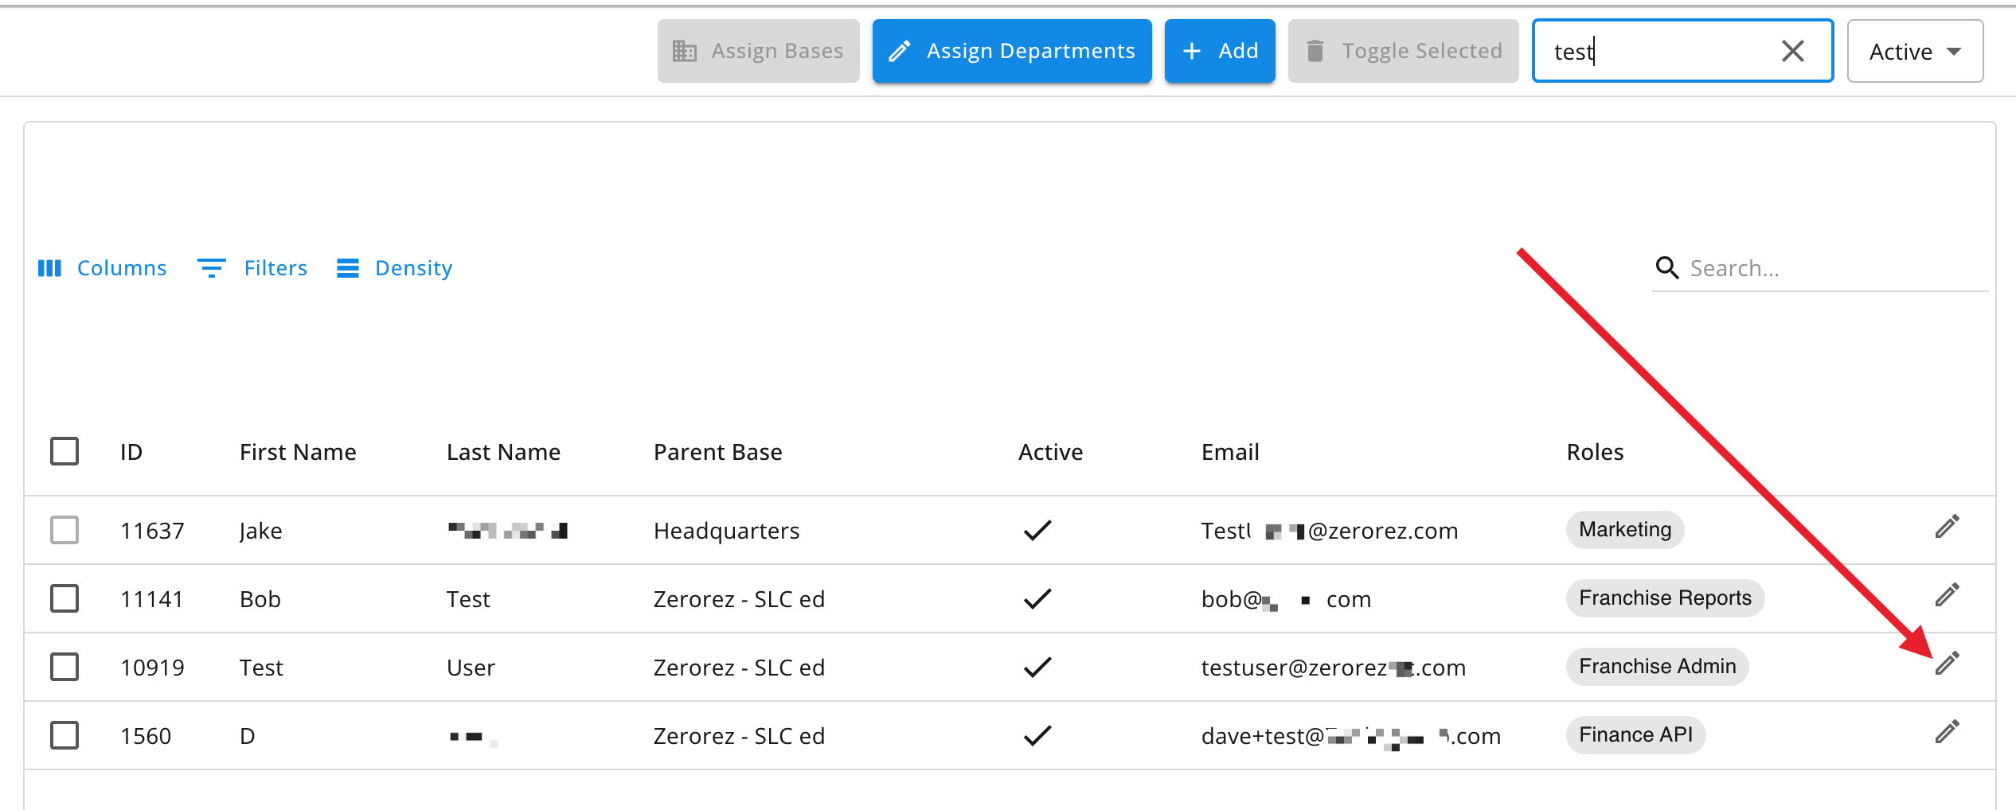2016x810 pixels.
Task: Click the Filters funnel icon
Action: click(211, 268)
